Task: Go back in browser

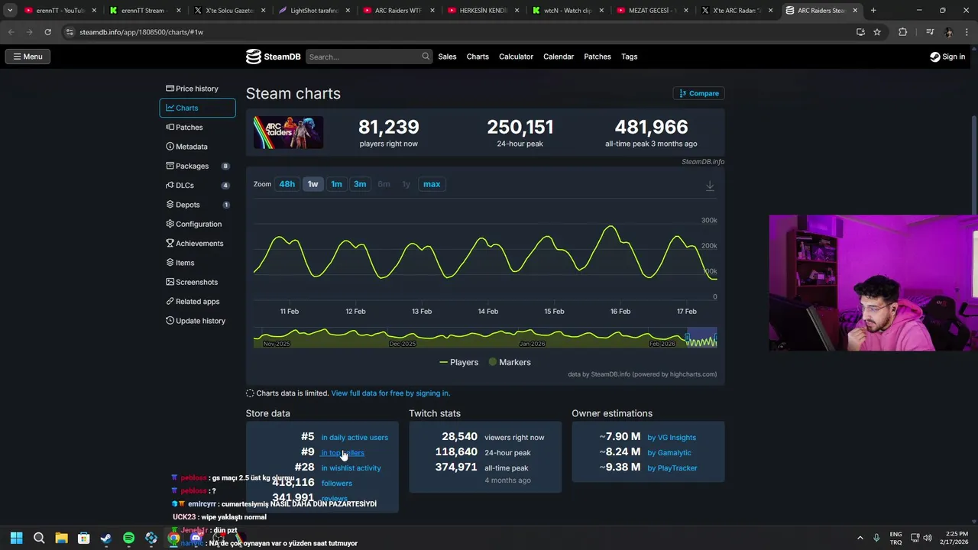Action: [11, 32]
